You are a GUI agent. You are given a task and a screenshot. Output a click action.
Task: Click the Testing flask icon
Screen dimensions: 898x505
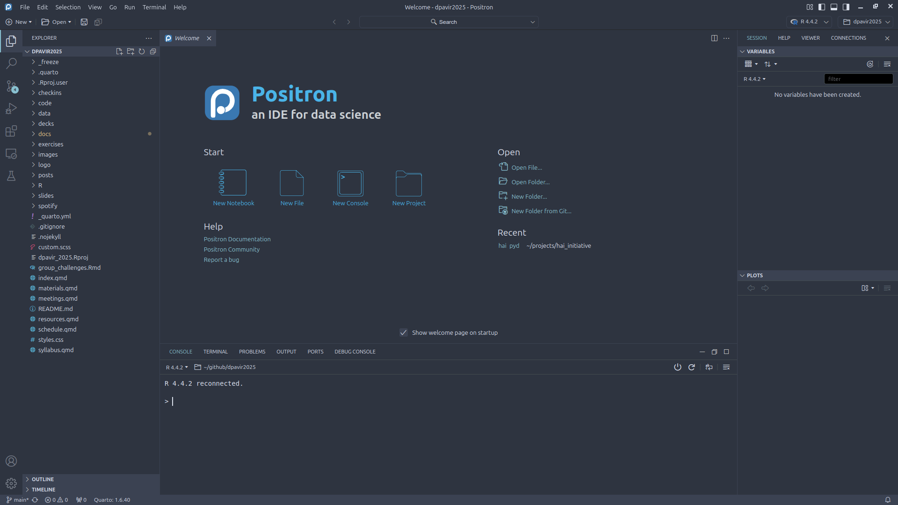pyautogui.click(x=11, y=176)
